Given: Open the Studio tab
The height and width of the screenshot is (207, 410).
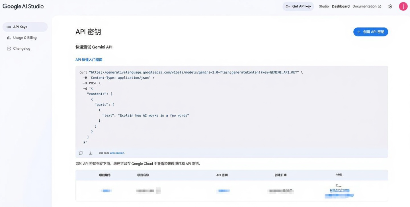Looking at the screenshot, I should click(324, 6).
